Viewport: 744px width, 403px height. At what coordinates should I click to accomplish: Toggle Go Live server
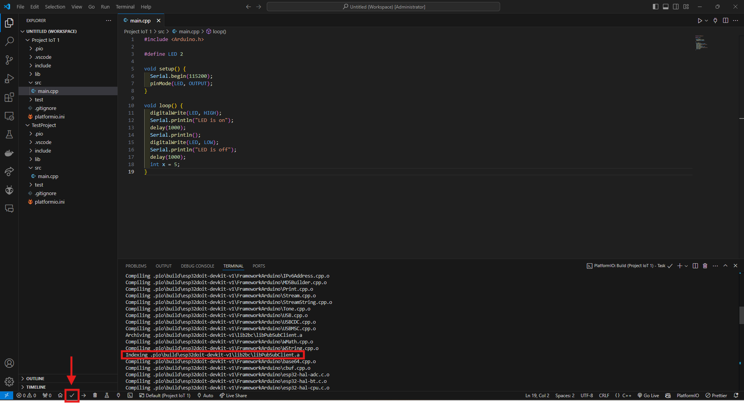(x=648, y=395)
